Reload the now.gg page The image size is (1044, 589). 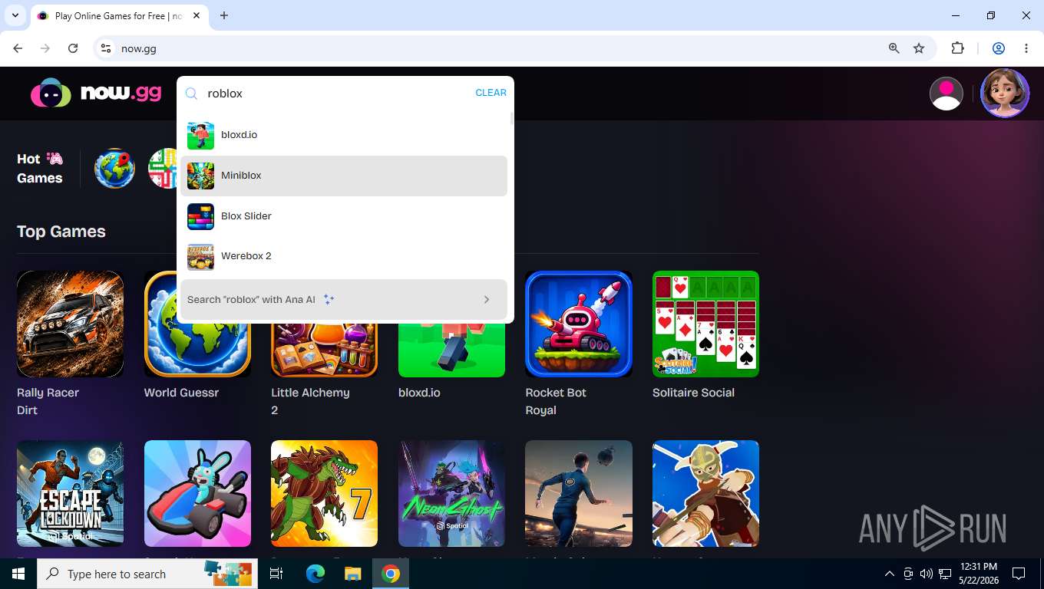tap(73, 48)
